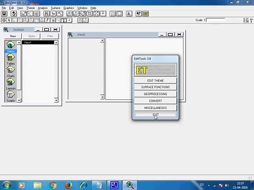Select View1 in the project list
The image size is (254, 190).
pos(38,42)
